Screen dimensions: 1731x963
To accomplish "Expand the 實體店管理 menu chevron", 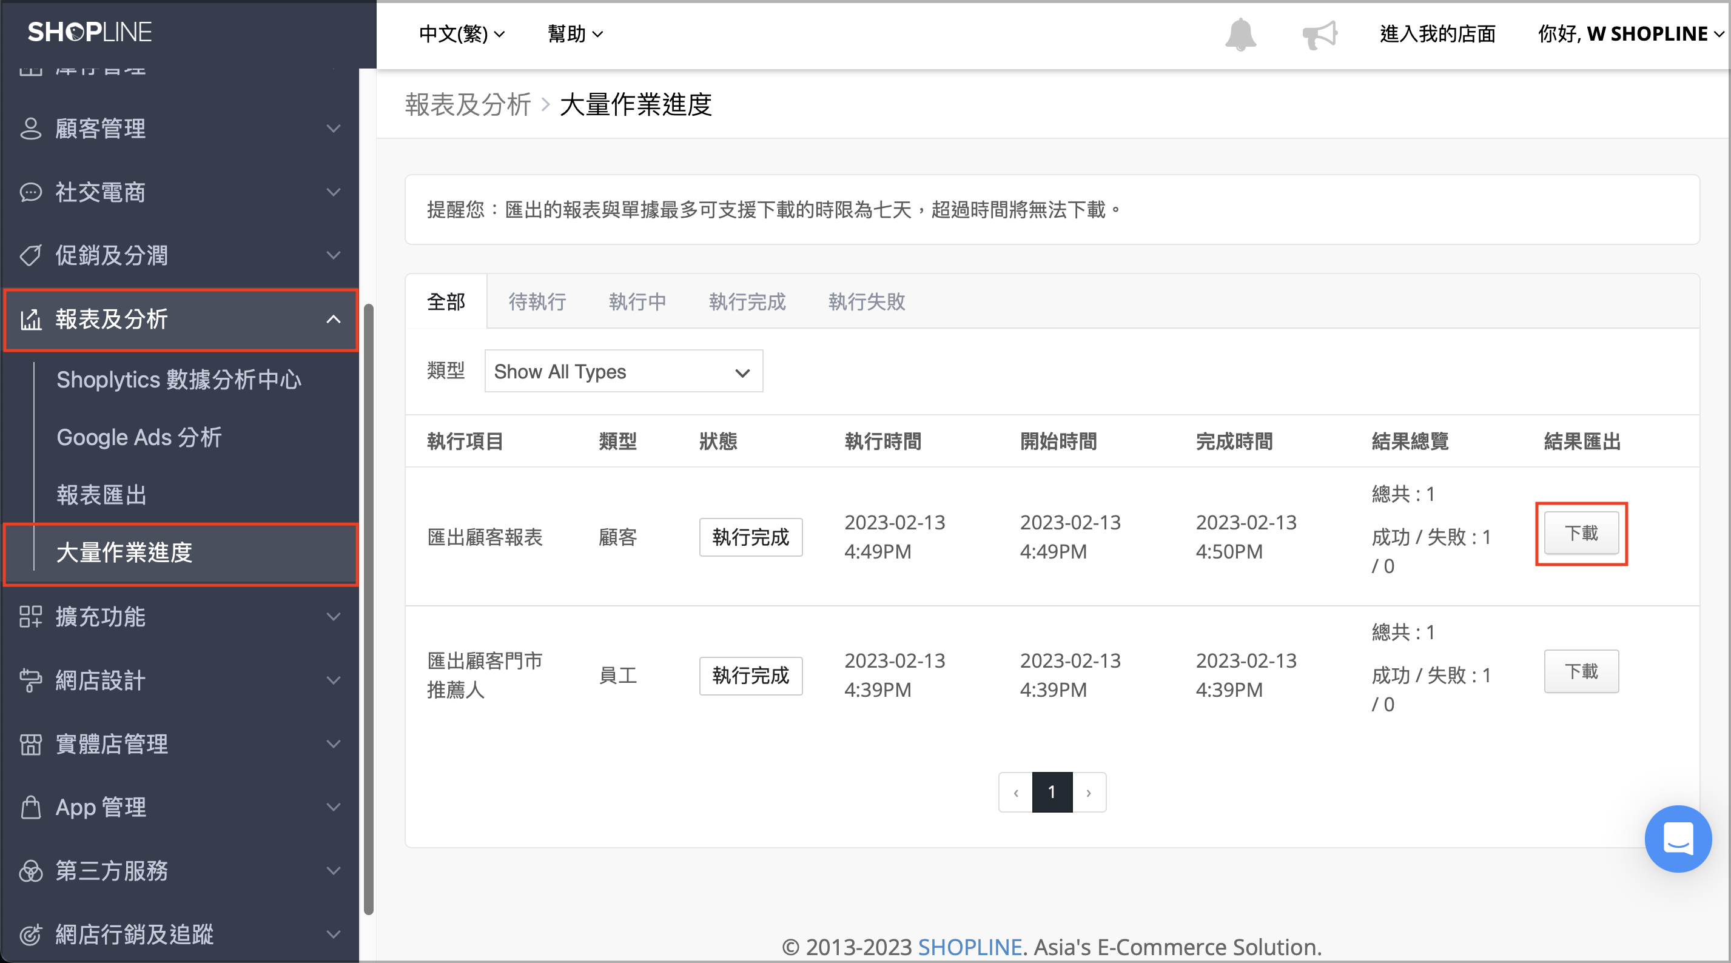I will pyautogui.click(x=334, y=744).
